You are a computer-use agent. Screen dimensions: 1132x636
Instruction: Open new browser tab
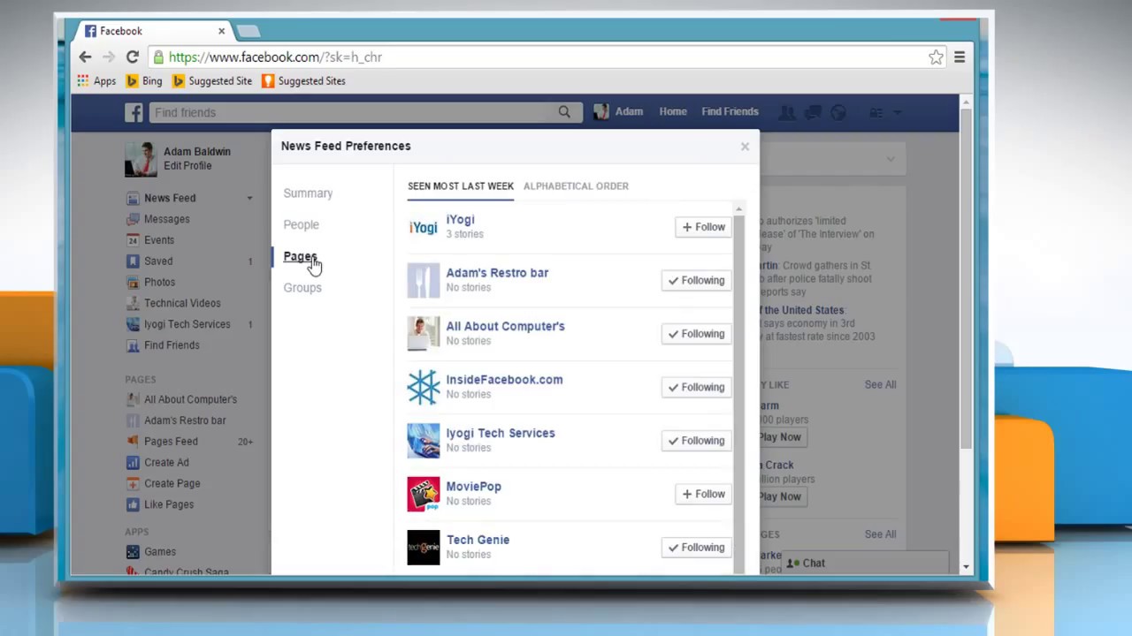pos(249,32)
